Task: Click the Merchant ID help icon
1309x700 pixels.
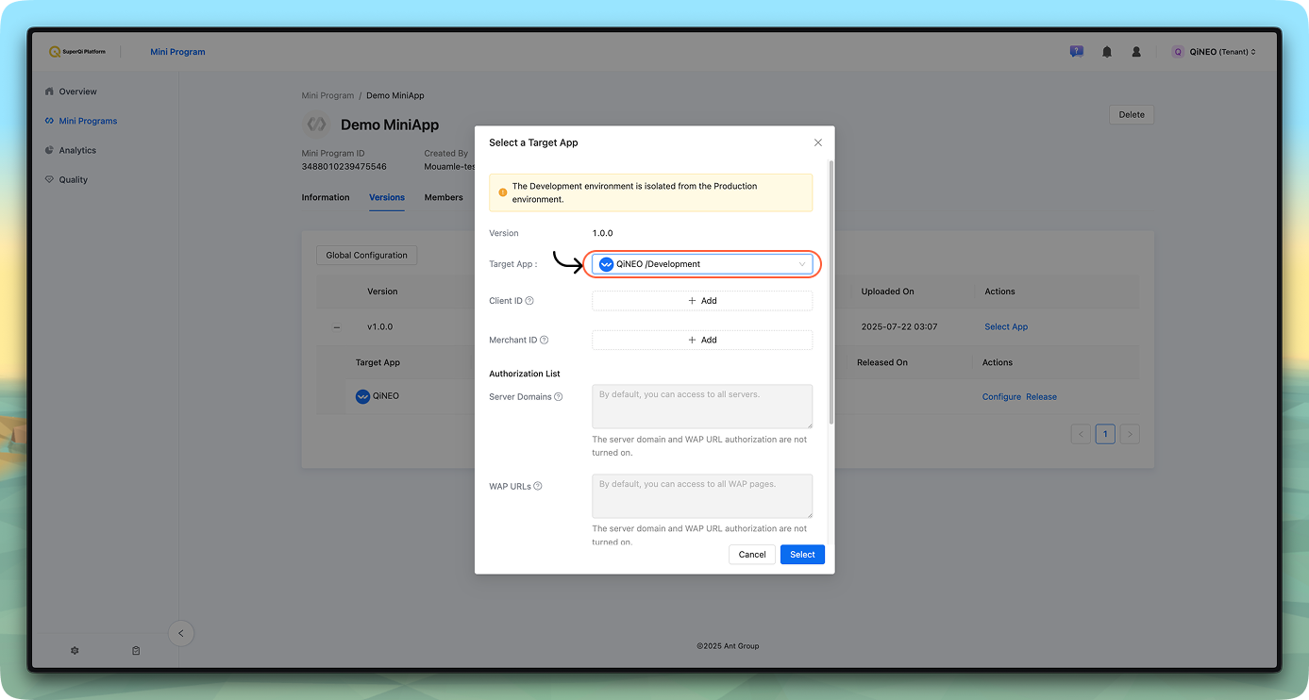Action: 544,340
